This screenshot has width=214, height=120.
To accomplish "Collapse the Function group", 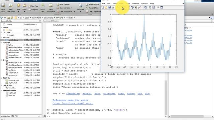I will 1,43.
